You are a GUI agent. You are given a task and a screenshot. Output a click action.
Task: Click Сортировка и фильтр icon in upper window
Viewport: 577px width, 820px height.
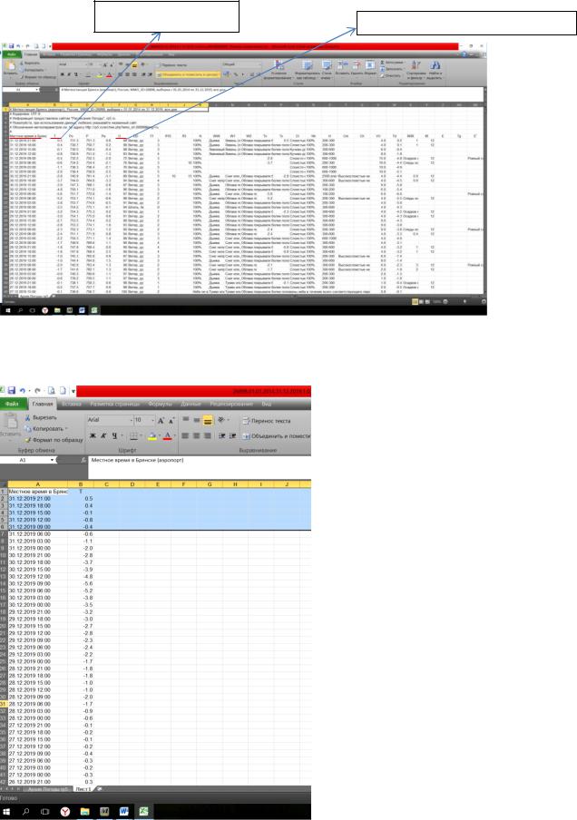click(416, 70)
